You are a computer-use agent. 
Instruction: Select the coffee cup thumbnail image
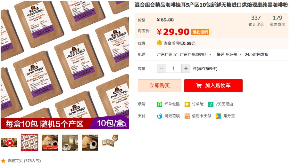click(70, 143)
